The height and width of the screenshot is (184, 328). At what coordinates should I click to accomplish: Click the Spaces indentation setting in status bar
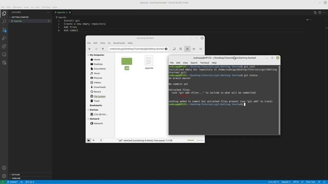(286, 182)
